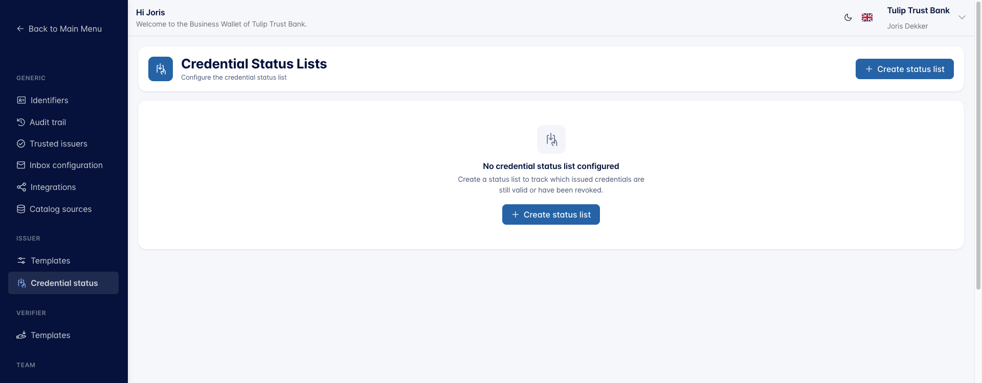
Task: Toggle dark mode moon icon
Action: [848, 17]
